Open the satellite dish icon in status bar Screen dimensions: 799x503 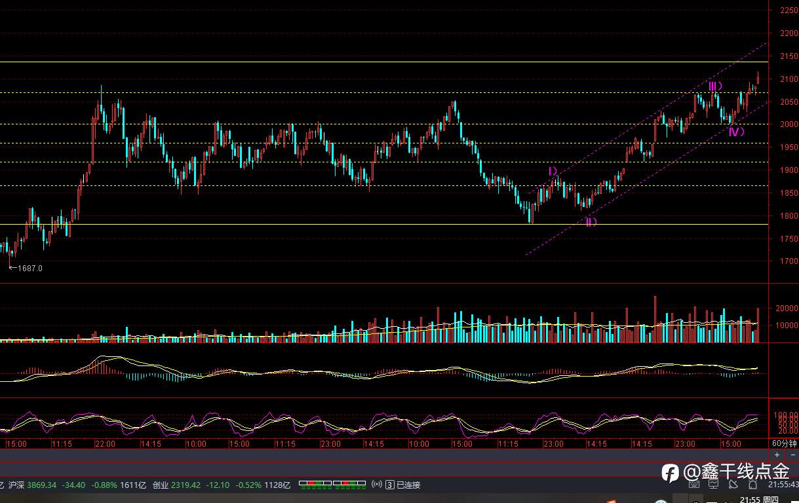pos(732,485)
